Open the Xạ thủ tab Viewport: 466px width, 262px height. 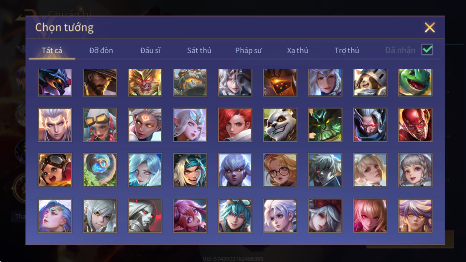click(298, 50)
